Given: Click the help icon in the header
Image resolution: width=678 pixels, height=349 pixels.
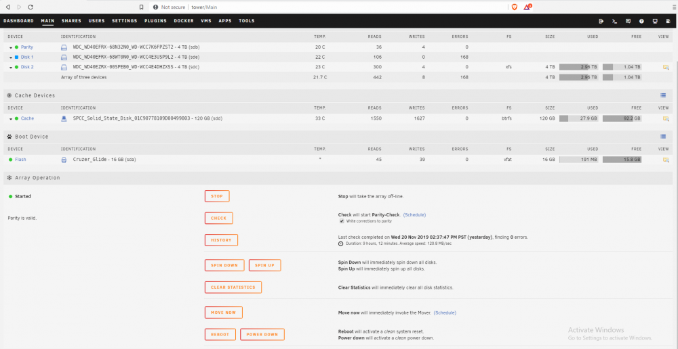Looking at the screenshot, I should (x=641, y=21).
